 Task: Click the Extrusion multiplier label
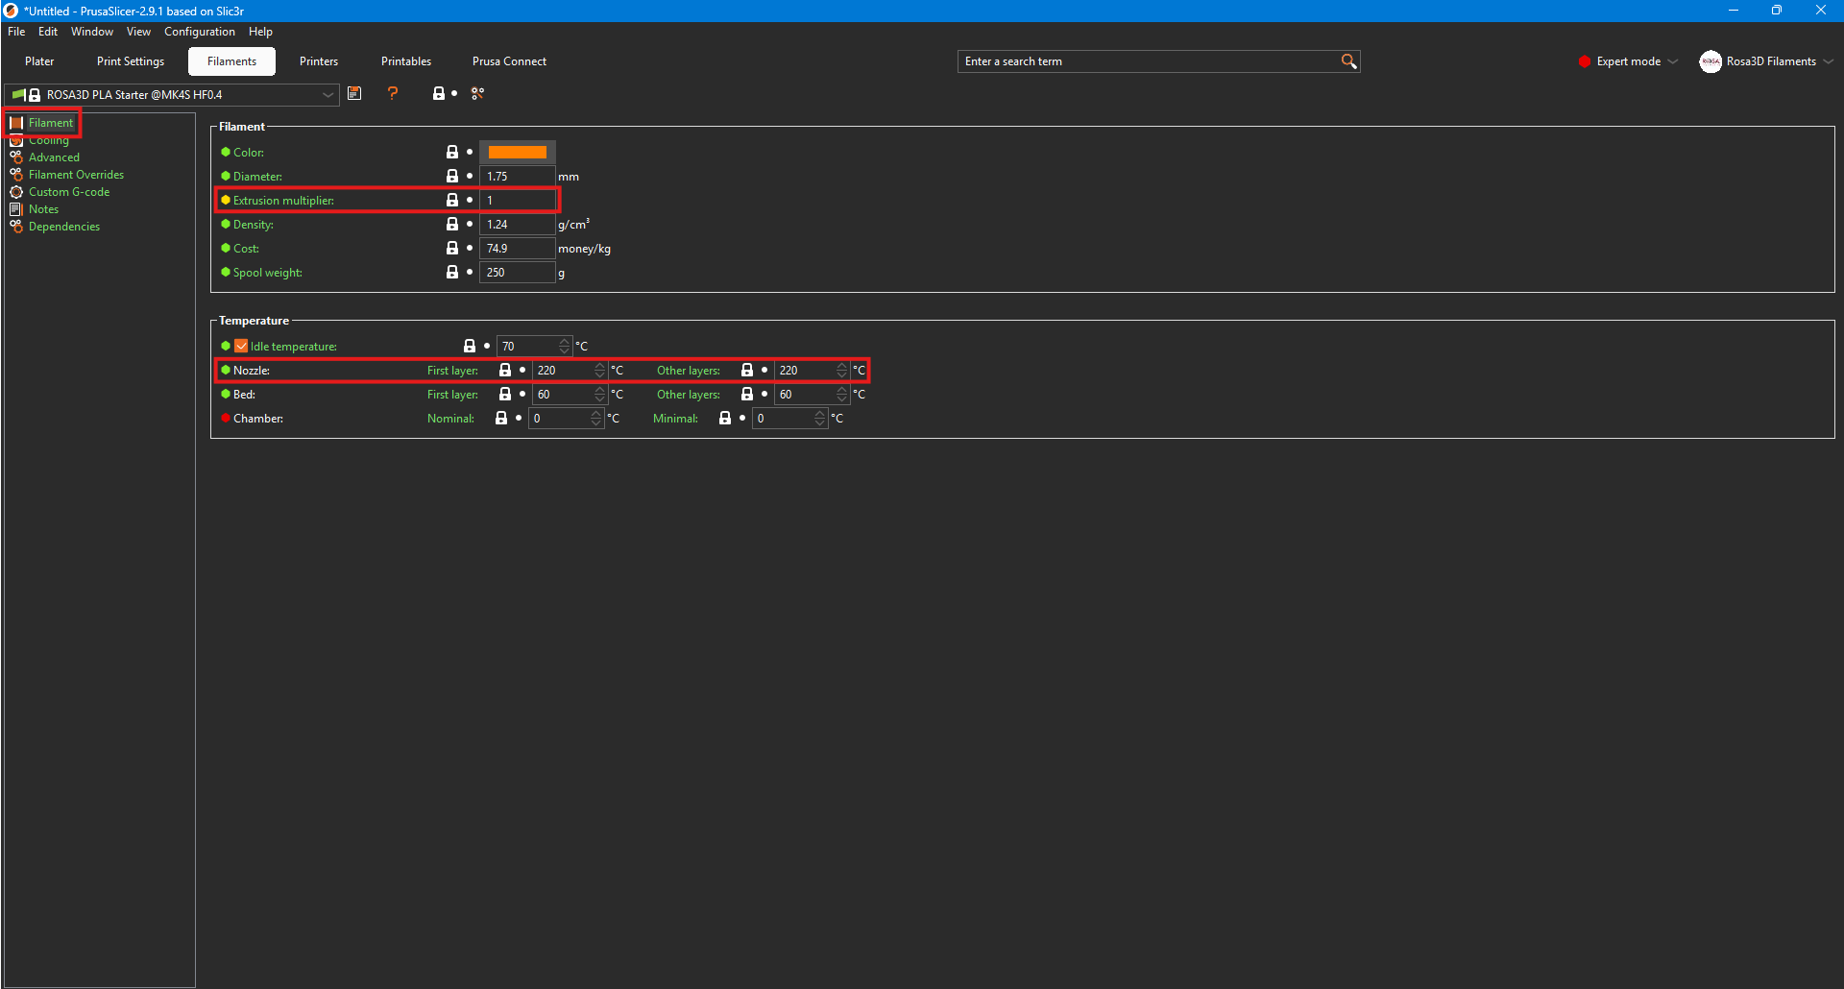click(x=283, y=201)
